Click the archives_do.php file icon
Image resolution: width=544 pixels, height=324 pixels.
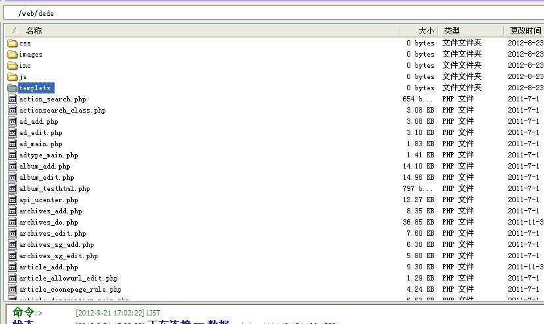pos(12,223)
